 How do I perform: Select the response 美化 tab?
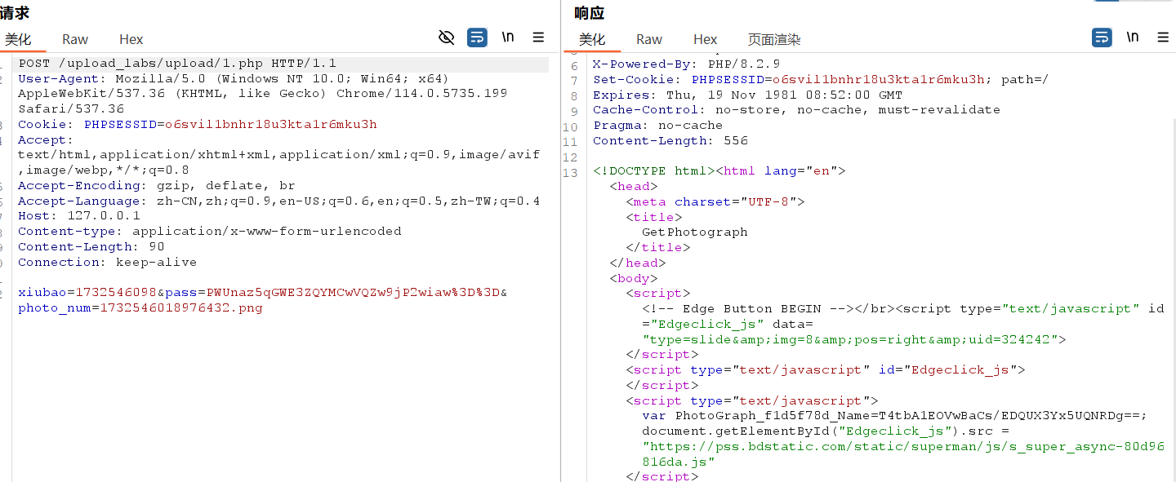click(592, 39)
